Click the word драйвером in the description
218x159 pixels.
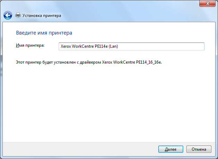click(90, 63)
